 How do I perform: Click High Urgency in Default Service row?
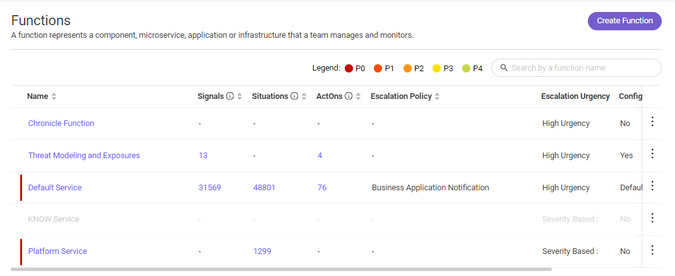(x=566, y=187)
